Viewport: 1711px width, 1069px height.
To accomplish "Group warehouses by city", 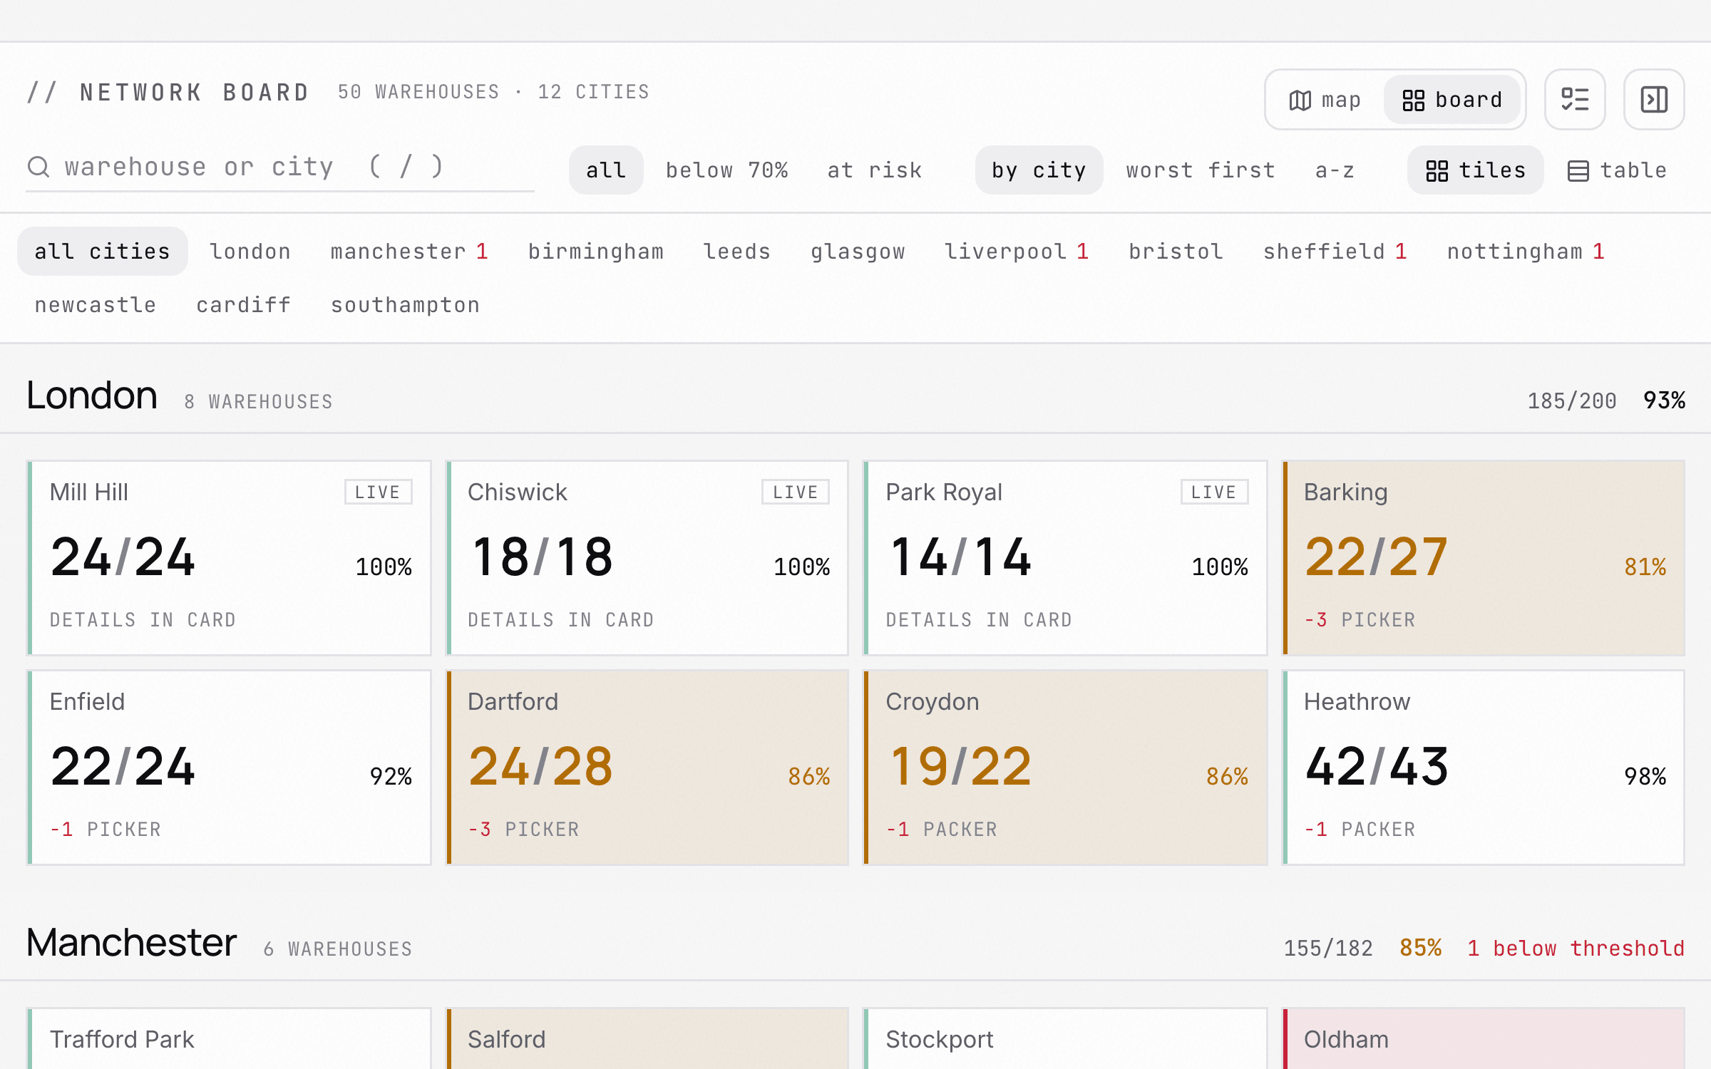I will (x=1039, y=170).
